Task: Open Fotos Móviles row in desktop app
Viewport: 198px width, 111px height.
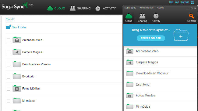Action: click(x=160, y=96)
